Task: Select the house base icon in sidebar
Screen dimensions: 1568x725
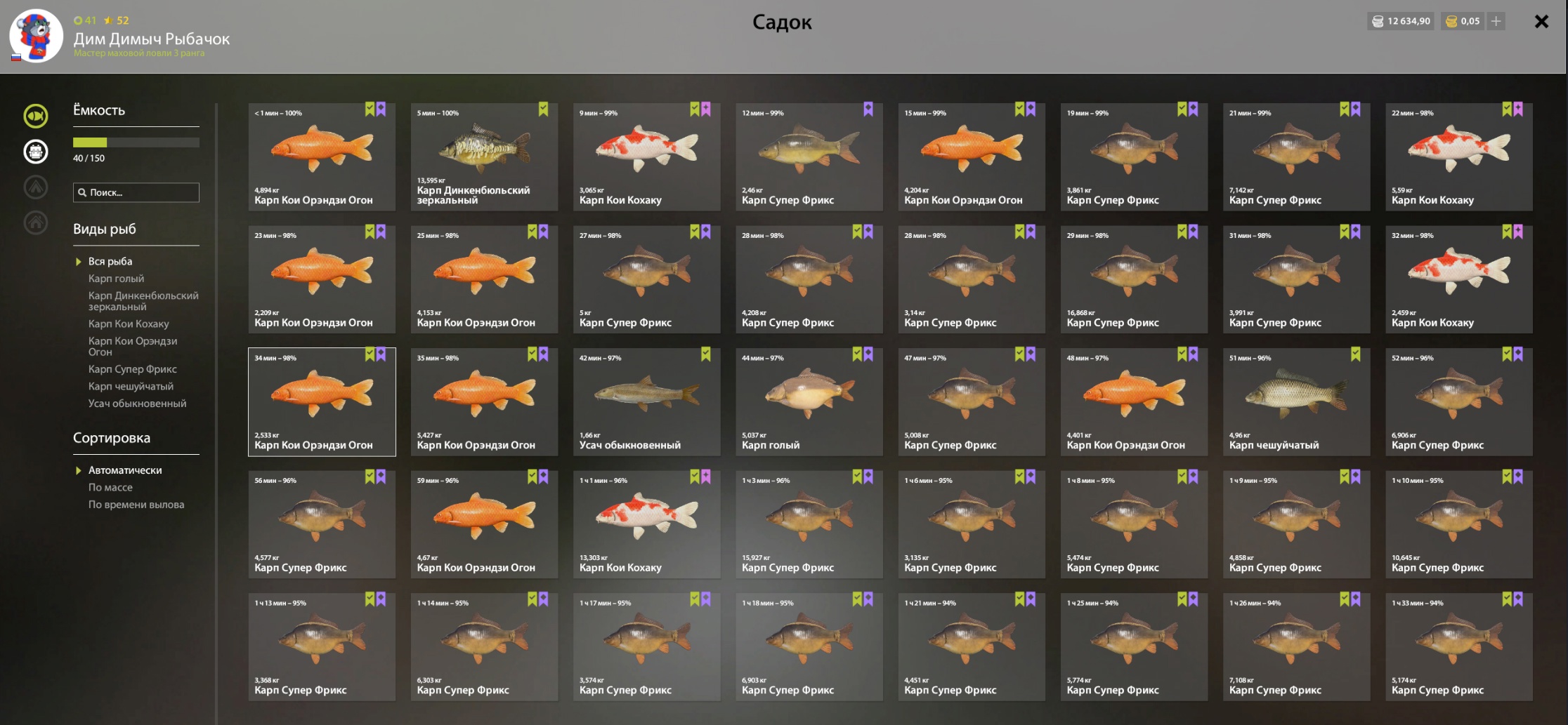Action: tap(36, 222)
